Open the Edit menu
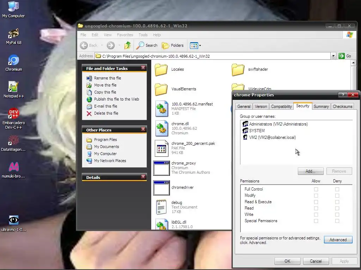 pos(95,35)
